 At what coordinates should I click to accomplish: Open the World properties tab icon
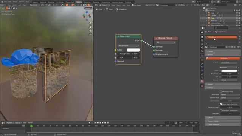coord(202,51)
